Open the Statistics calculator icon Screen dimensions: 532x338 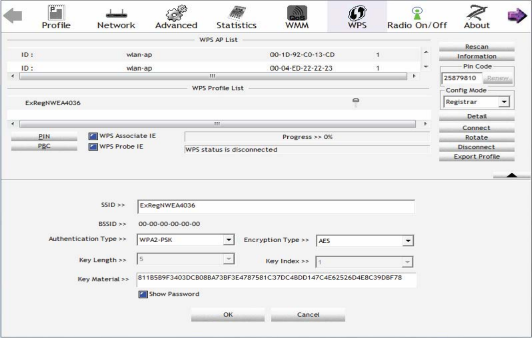tap(237, 13)
